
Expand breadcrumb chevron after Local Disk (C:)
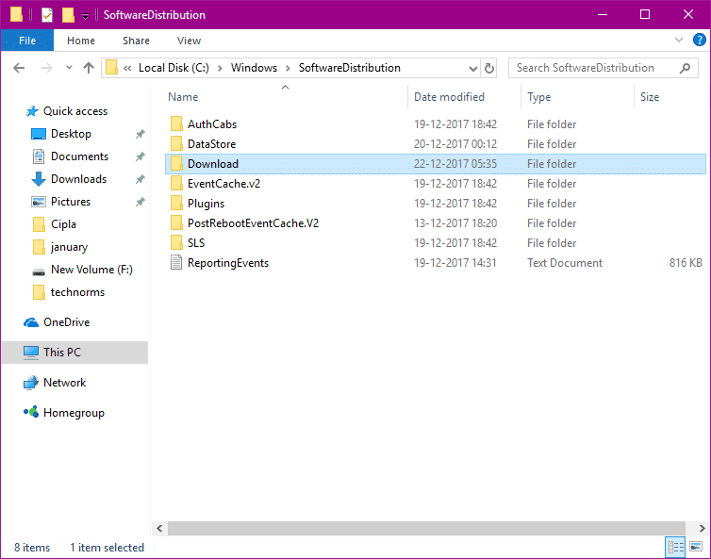(x=220, y=68)
